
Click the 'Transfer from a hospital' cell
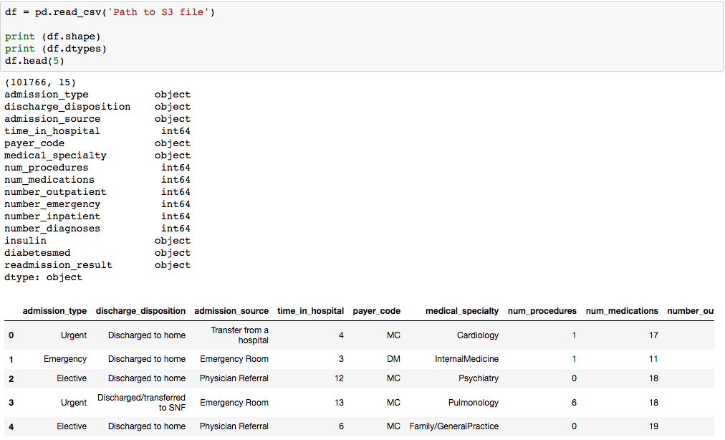coord(239,335)
